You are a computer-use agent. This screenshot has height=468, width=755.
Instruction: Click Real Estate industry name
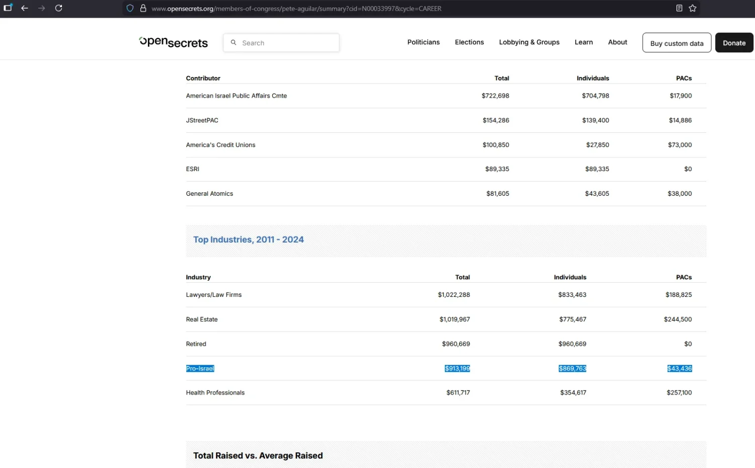click(x=202, y=320)
